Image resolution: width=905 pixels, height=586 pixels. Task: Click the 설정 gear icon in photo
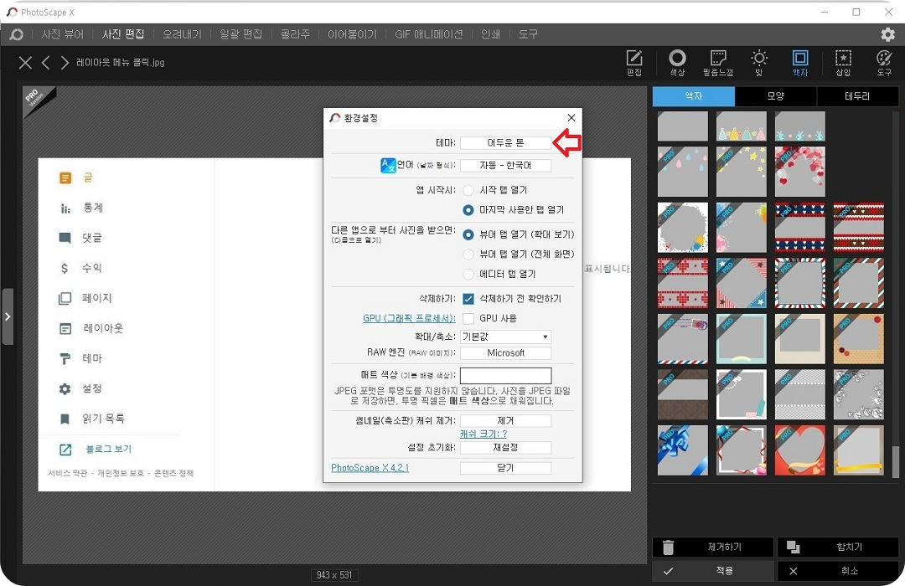[65, 388]
